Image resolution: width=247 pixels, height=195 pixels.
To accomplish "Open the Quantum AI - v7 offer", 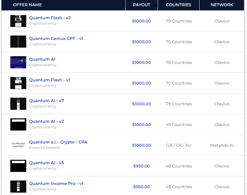I will [x=46, y=101].
